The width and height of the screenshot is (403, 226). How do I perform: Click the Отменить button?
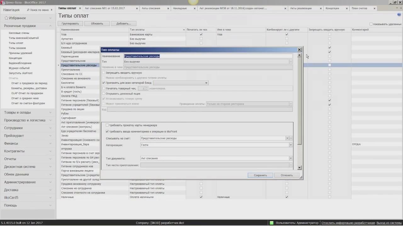pos(287,175)
